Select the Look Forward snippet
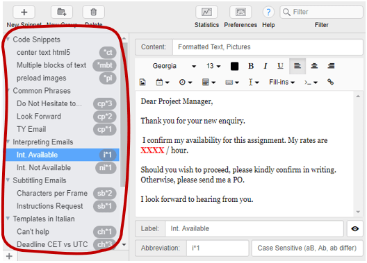The image size is (367, 263). 62,117
